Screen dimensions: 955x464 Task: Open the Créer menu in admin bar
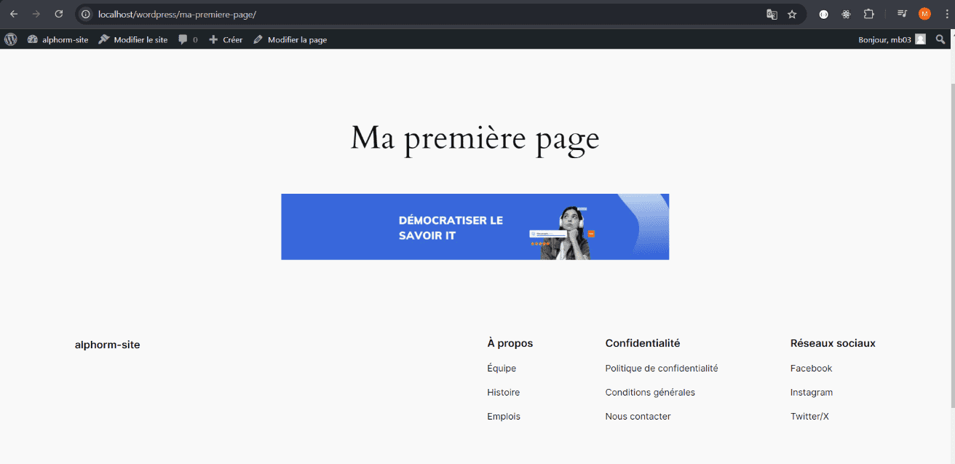[x=226, y=39]
